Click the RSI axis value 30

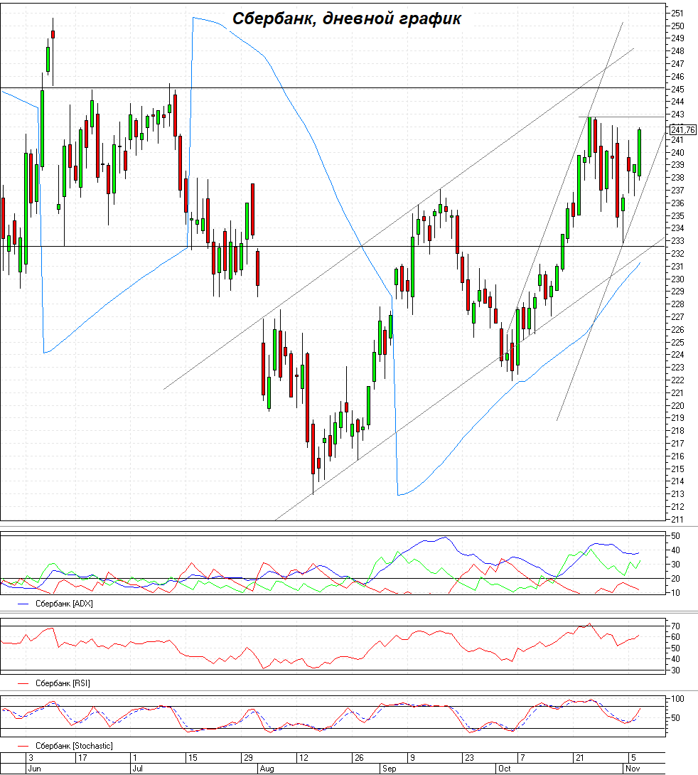point(675,670)
